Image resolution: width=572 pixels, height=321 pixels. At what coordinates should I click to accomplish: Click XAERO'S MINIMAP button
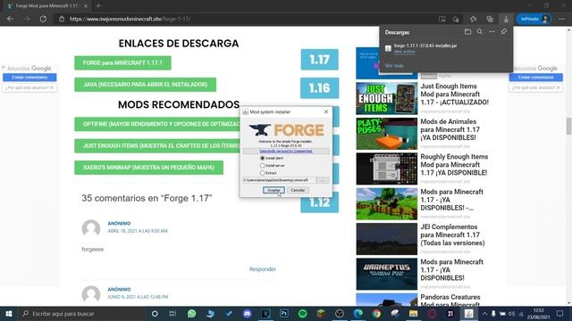[x=149, y=168]
